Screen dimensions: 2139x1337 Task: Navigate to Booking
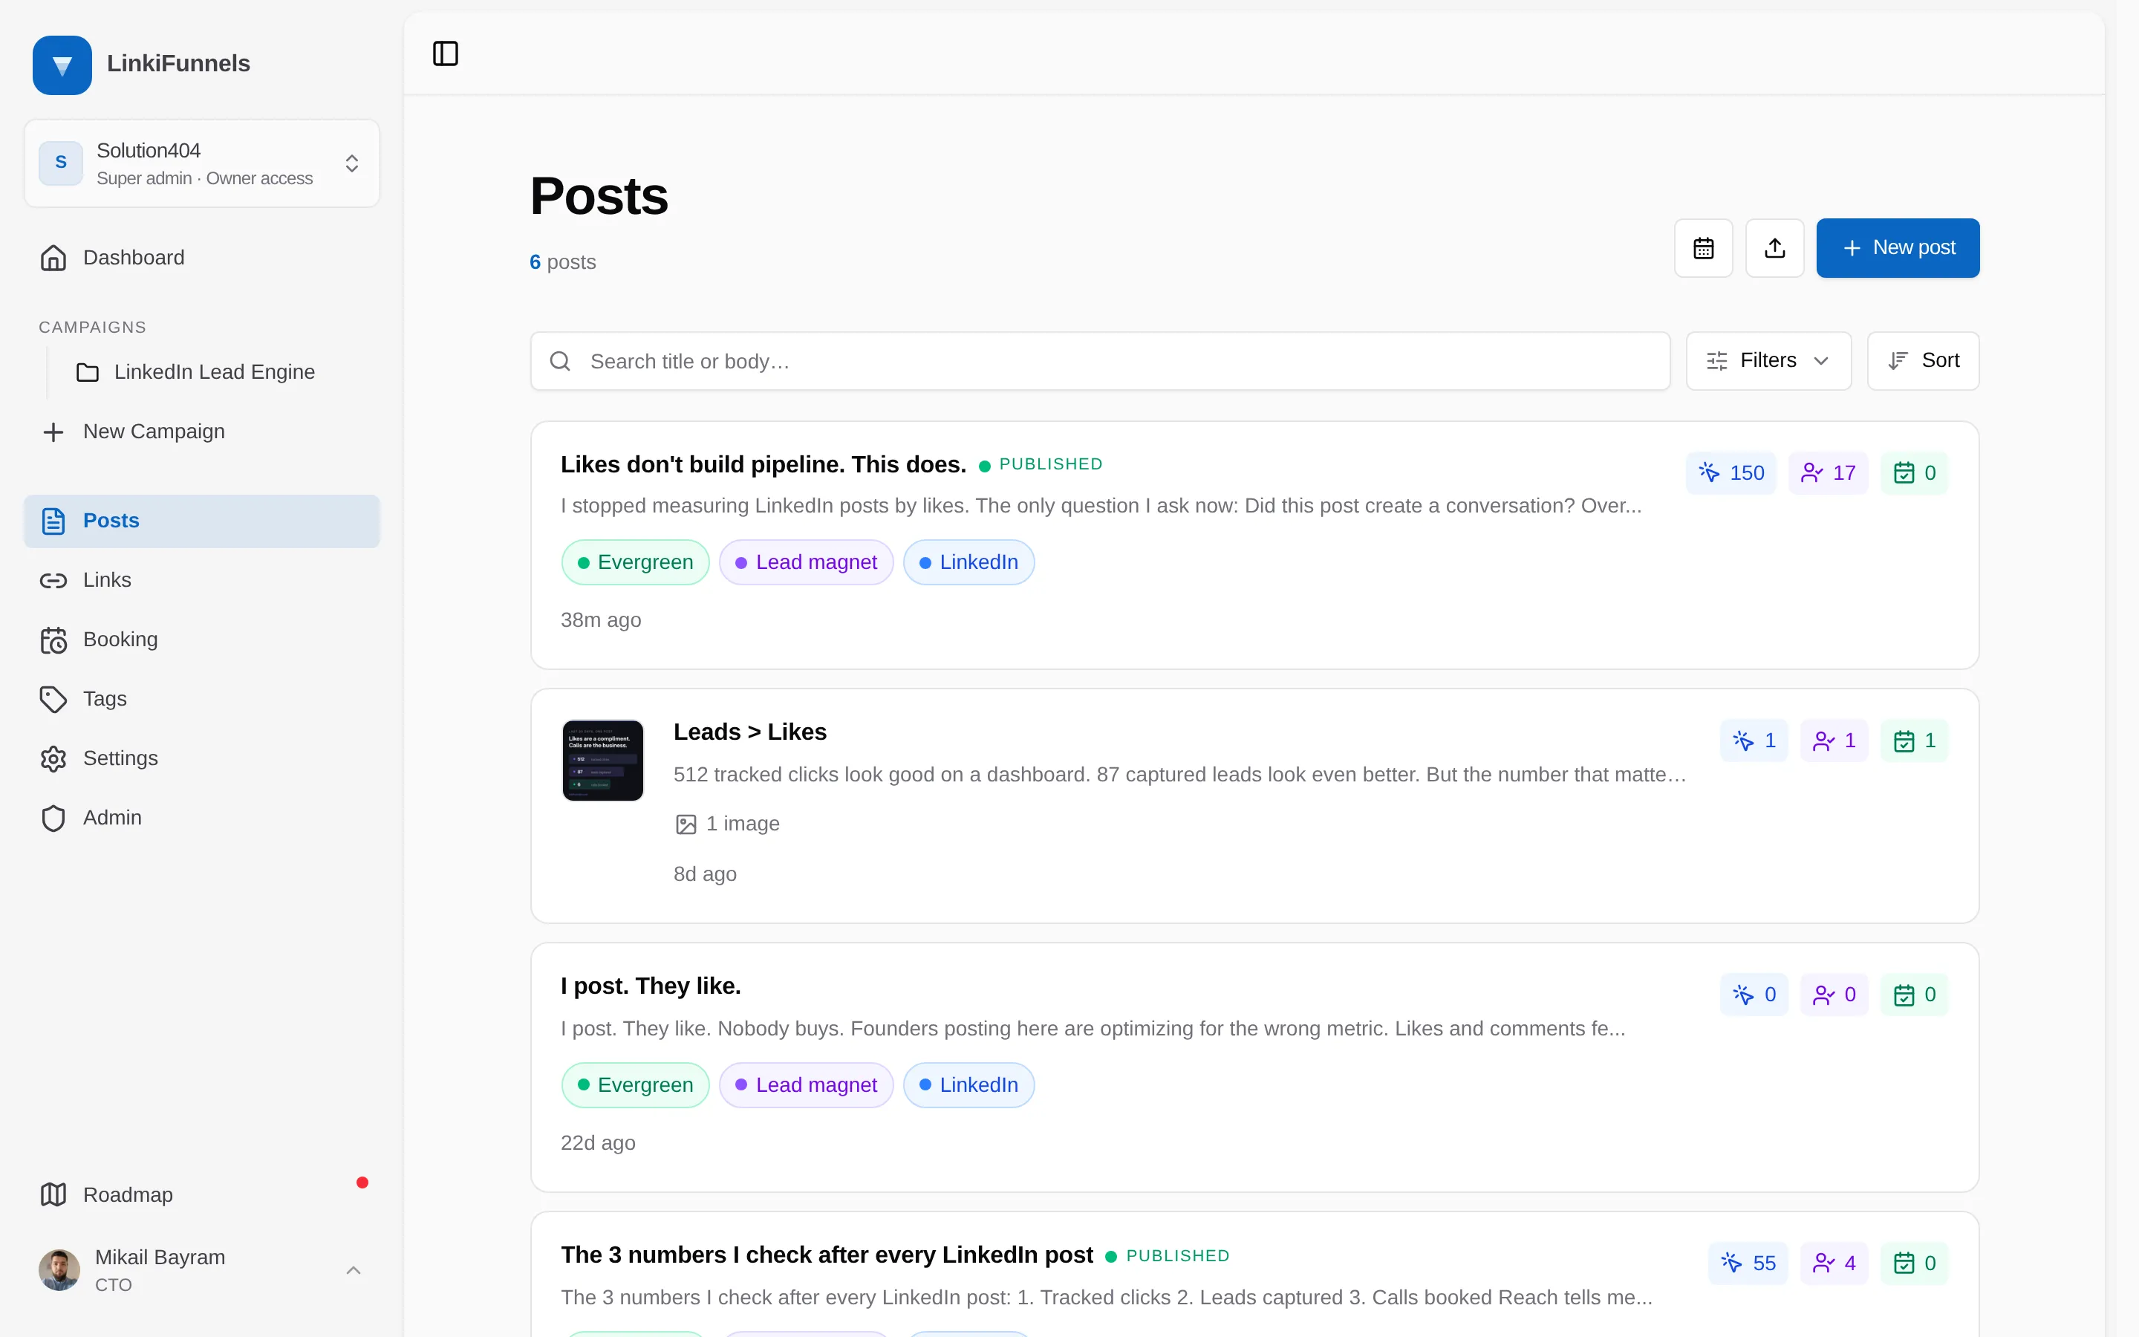203,640
